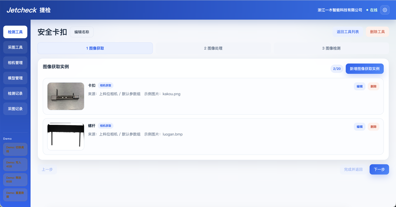
Task: Open the 卡扣 example image thumbnail
Action: pyautogui.click(x=66, y=96)
